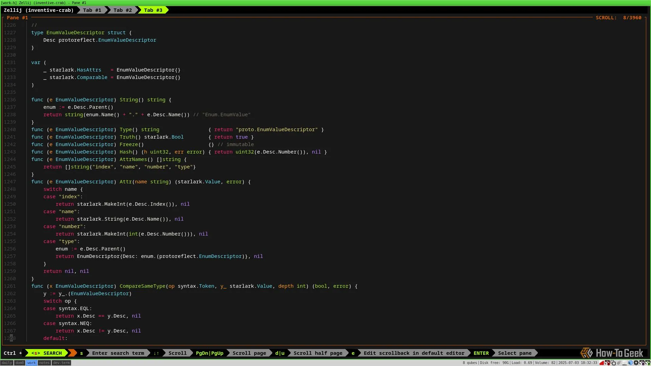Switch to Tab #1
The width and height of the screenshot is (651, 366).
click(x=92, y=10)
